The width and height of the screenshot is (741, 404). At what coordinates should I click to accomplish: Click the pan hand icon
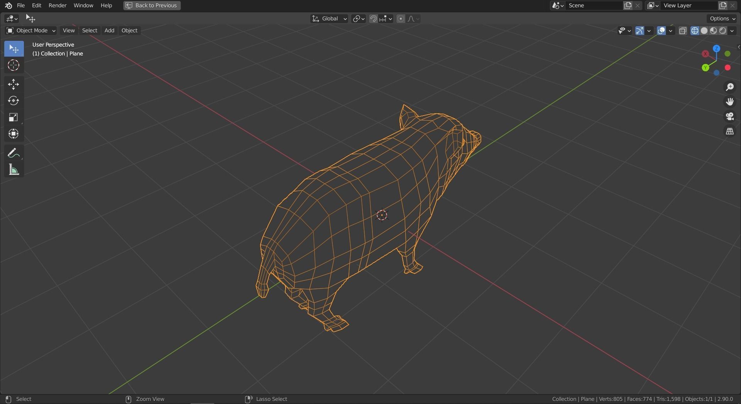coord(729,102)
